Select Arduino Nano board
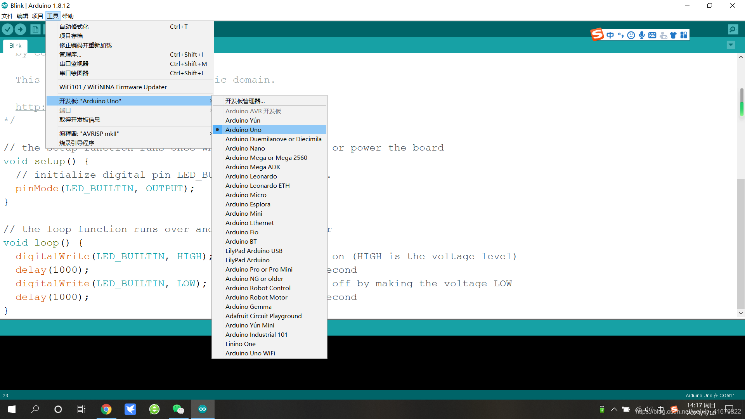Viewport: 745px width, 419px height. 269,148
